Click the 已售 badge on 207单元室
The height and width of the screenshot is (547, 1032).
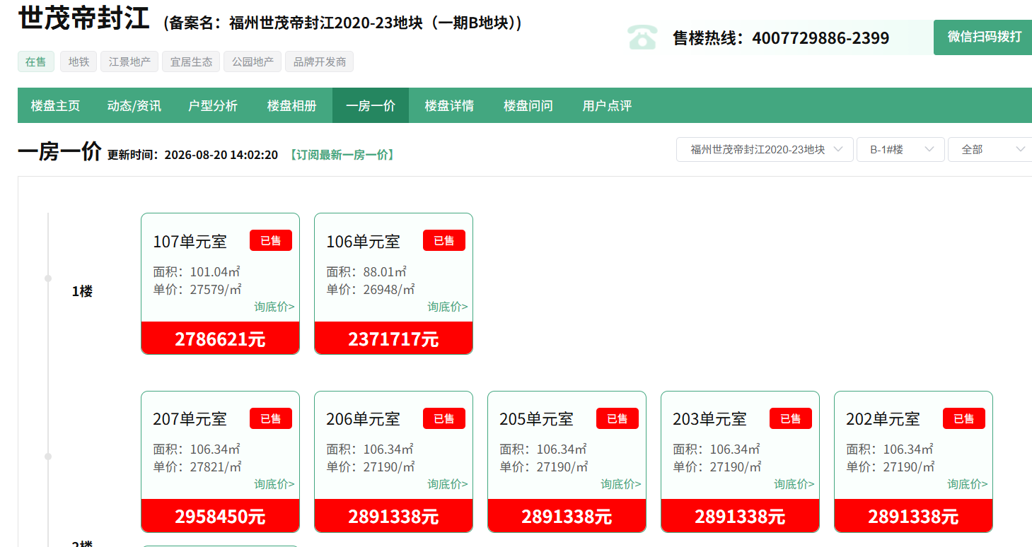click(271, 418)
